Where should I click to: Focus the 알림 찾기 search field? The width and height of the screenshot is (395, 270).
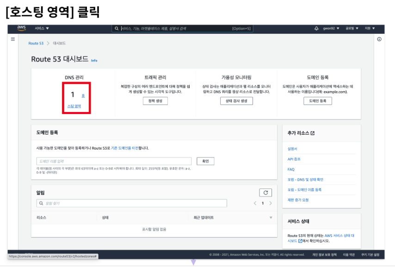(x=131, y=203)
